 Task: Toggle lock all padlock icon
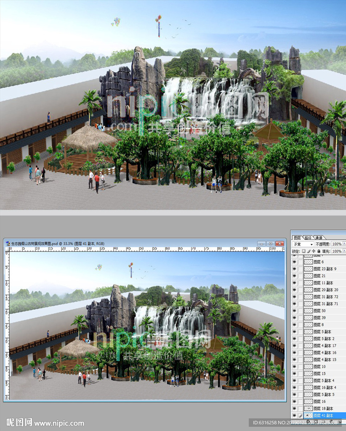[319, 251]
